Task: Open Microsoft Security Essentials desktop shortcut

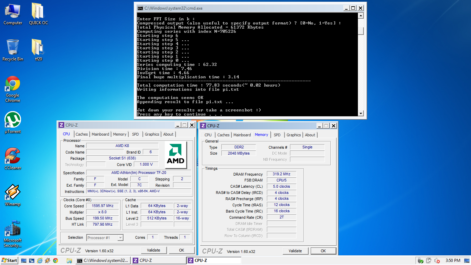Action: point(13,234)
